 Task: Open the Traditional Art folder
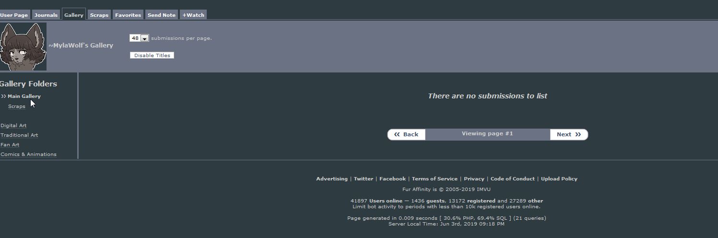pos(19,135)
